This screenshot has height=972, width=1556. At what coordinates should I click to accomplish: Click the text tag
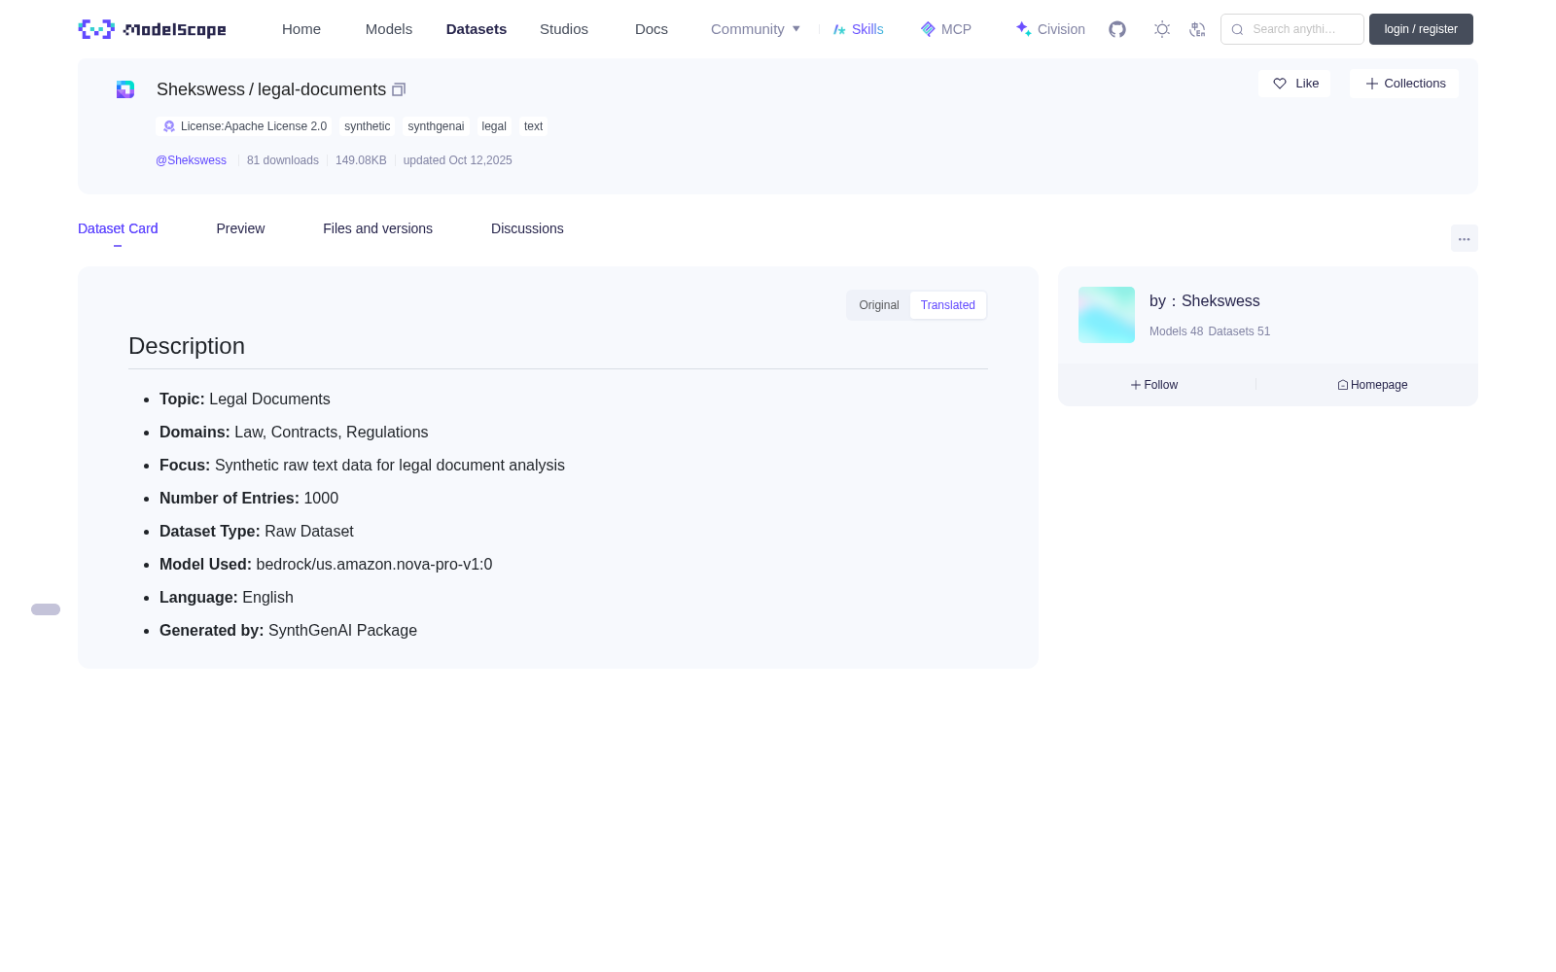click(533, 126)
